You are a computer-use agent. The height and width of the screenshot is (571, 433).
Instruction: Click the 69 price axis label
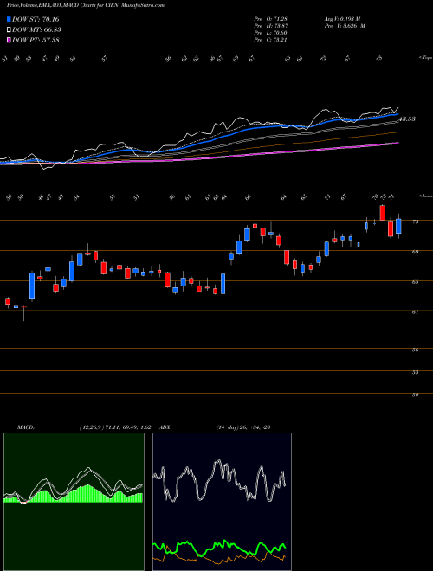[415, 252]
